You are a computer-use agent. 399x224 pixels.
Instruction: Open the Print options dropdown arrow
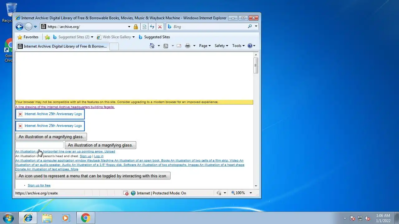[x=194, y=46]
